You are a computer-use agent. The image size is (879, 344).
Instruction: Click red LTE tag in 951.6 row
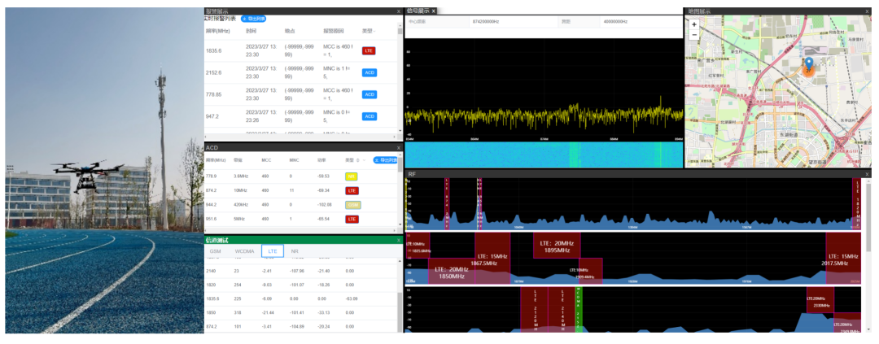click(x=352, y=220)
